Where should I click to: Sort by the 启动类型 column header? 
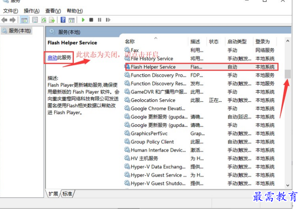(237, 41)
